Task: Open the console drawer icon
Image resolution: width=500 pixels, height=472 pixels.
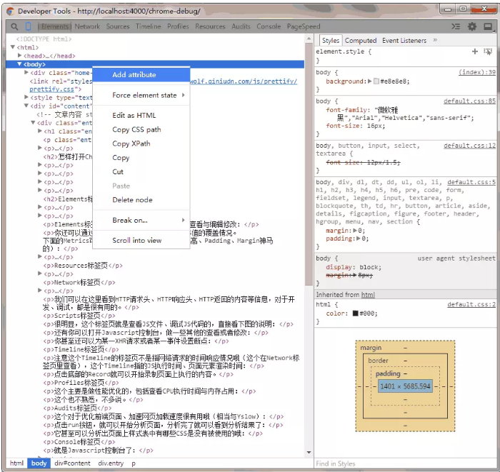Action: point(456,26)
